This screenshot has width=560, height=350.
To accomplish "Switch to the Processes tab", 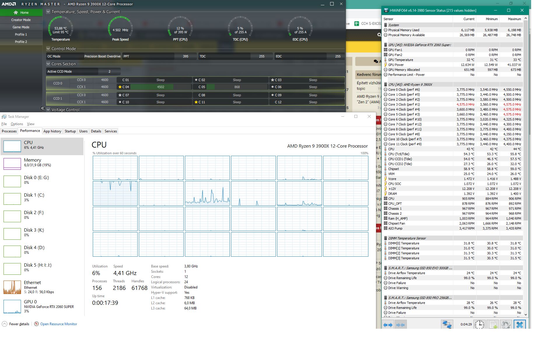I will (9, 131).
